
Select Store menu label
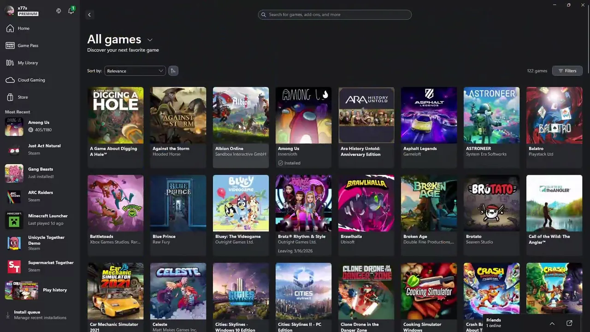[x=23, y=97]
